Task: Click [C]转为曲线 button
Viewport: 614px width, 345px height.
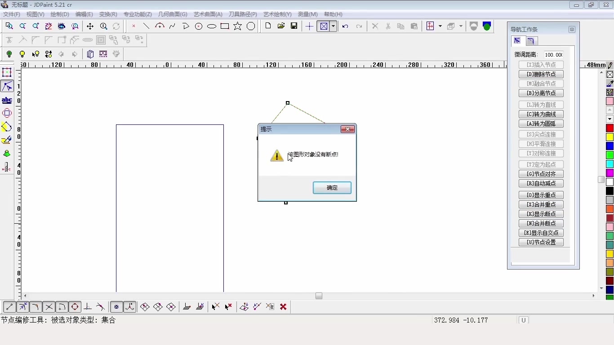Action: tap(541, 114)
